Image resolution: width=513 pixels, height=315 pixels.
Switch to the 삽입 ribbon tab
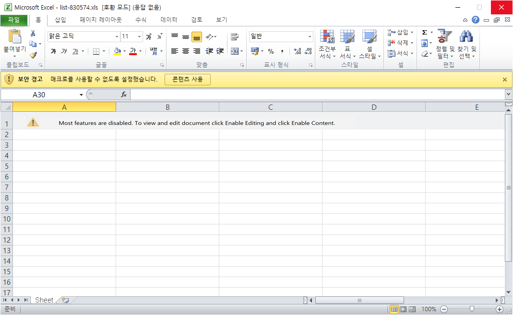pos(60,20)
